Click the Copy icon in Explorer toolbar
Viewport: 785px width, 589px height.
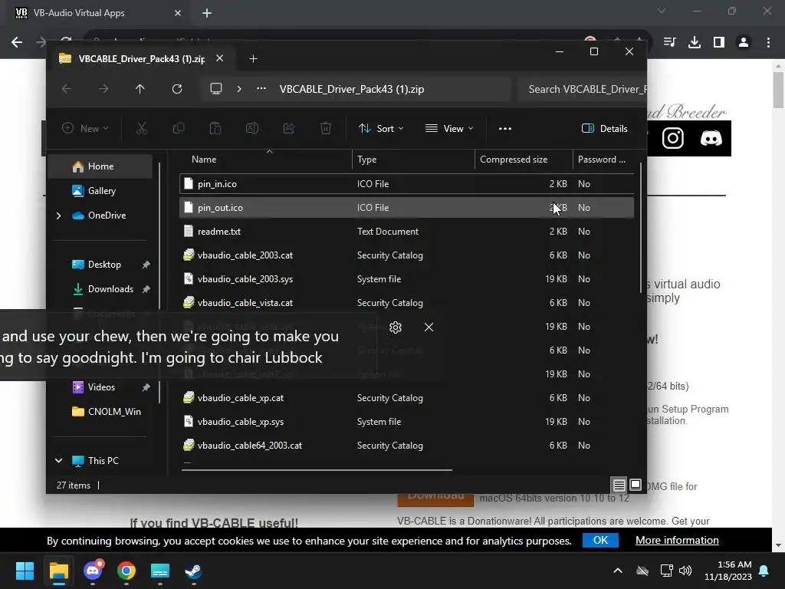point(178,129)
